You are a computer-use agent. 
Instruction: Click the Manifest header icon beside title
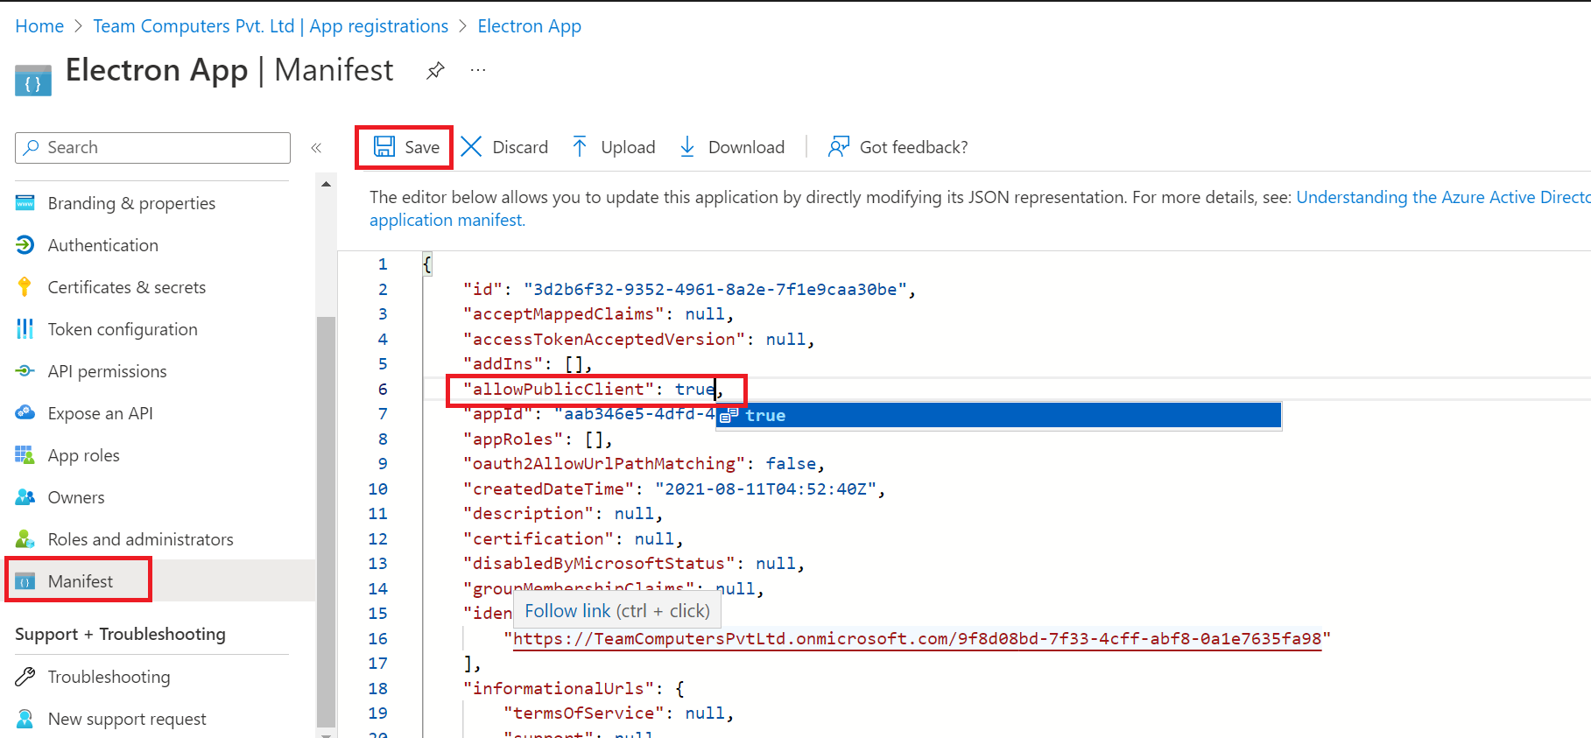(33, 80)
